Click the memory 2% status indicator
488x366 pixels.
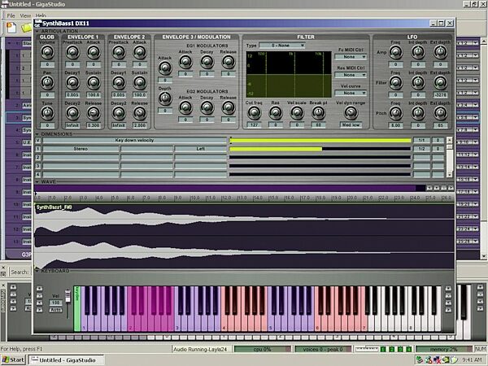(444, 350)
